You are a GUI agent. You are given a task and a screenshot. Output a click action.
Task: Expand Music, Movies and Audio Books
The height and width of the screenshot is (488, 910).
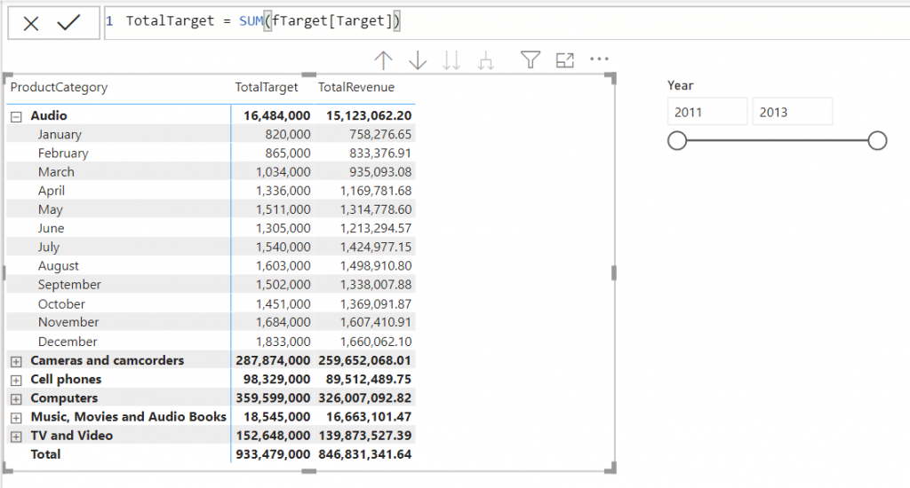click(16, 418)
